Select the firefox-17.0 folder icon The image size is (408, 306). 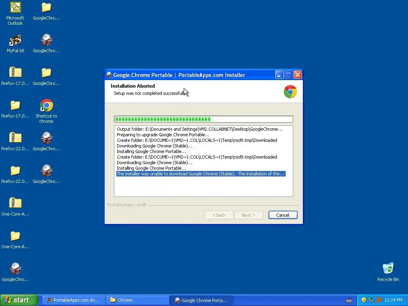[x=15, y=109]
